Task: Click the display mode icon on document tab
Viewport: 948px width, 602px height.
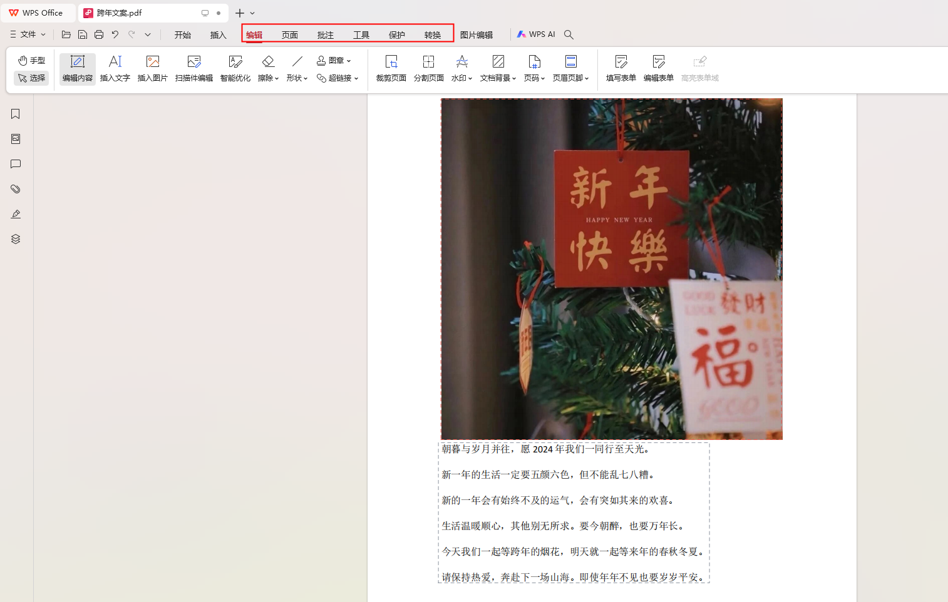Action: tap(205, 13)
